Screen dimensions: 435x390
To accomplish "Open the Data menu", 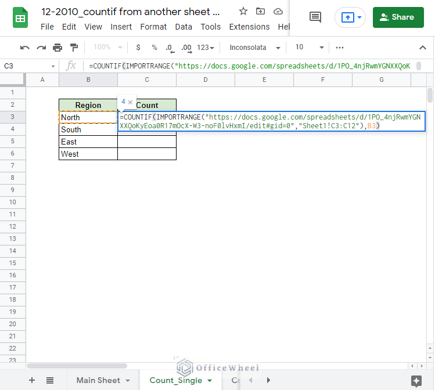I will (x=184, y=27).
